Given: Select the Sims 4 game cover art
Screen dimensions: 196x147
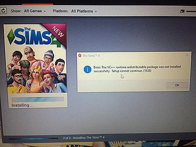Looking at the screenshot, I should pos(35,58).
